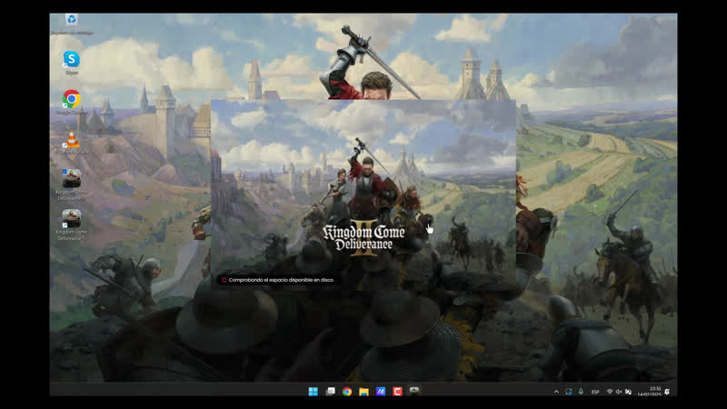
Task: Click the tray icon left of the microphone
Action: 569,392
